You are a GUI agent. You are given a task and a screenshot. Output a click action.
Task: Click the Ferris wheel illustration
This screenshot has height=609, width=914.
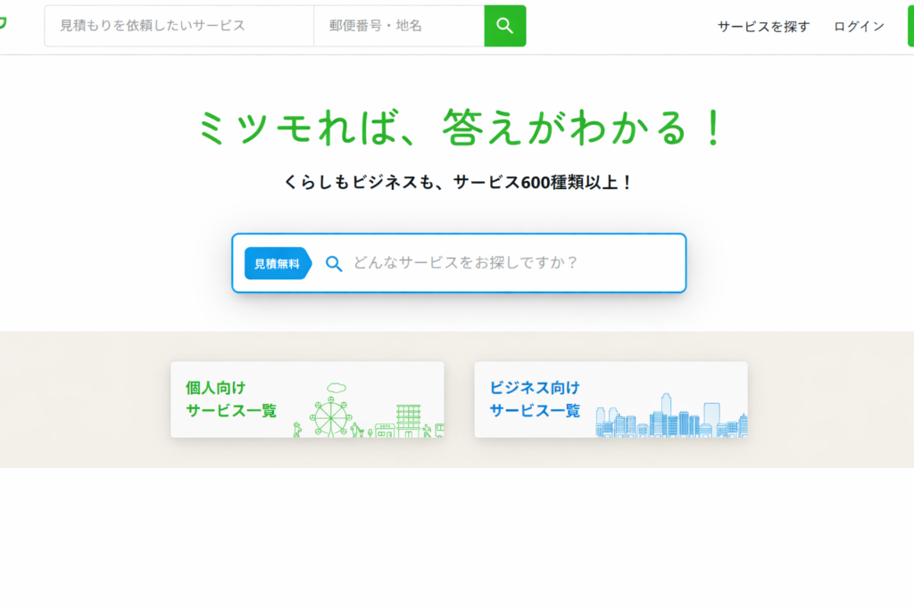coord(331,416)
